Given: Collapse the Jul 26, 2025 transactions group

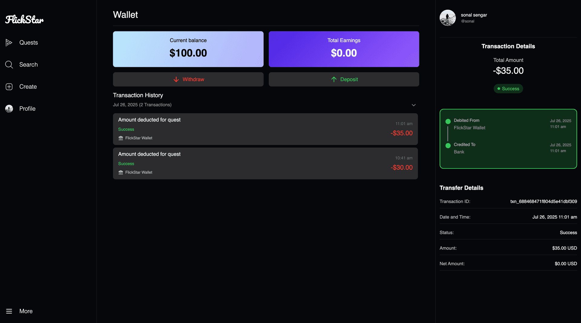Looking at the screenshot, I should [x=414, y=105].
